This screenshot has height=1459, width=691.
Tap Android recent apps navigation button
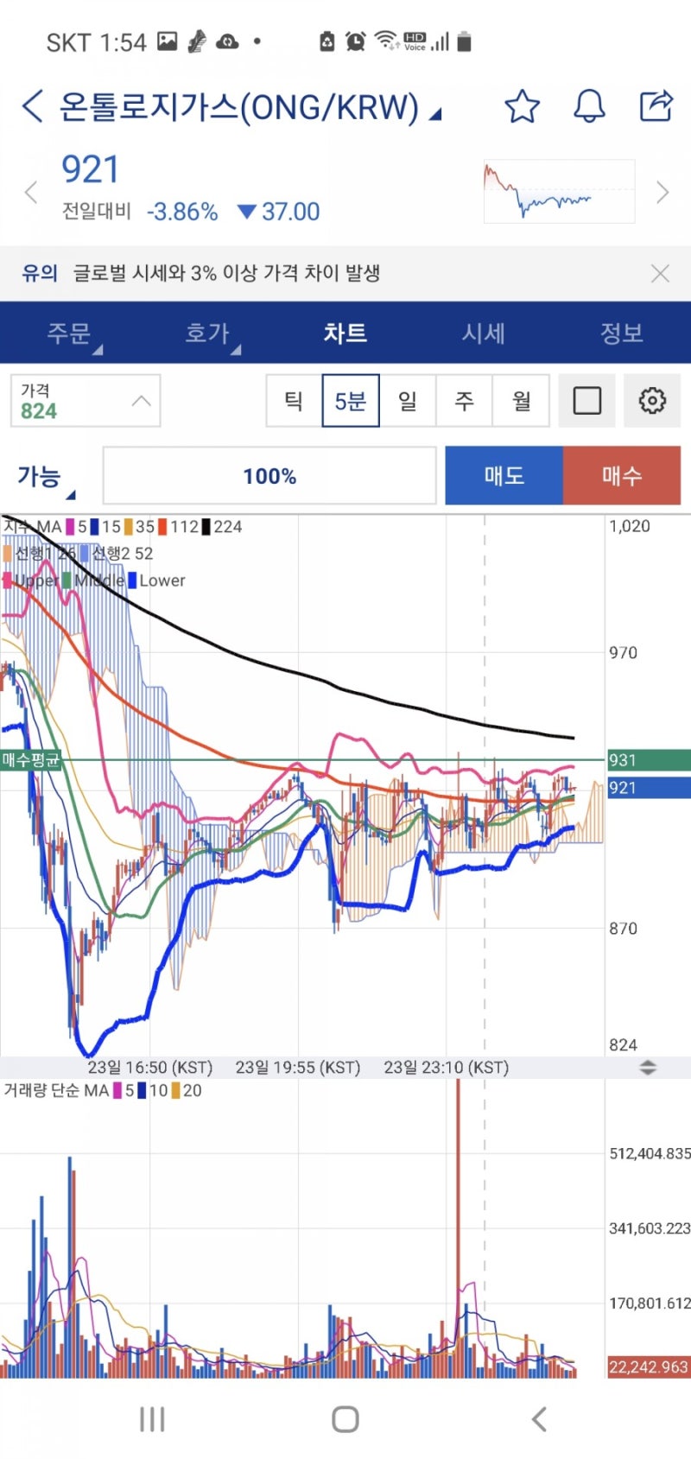click(x=152, y=1419)
